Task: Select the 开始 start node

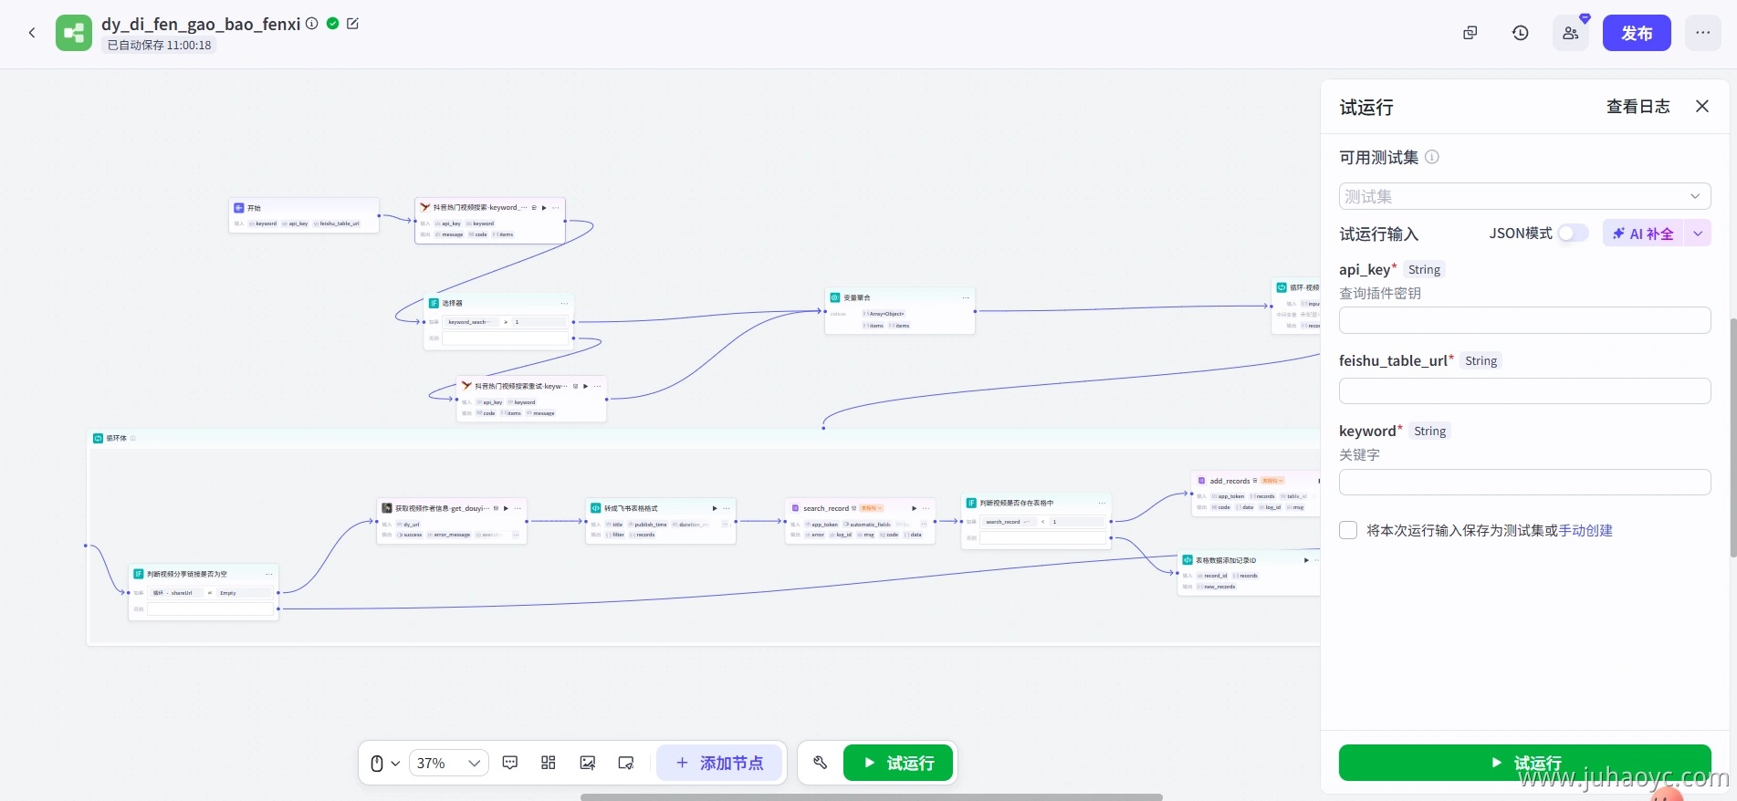Action: point(304,215)
